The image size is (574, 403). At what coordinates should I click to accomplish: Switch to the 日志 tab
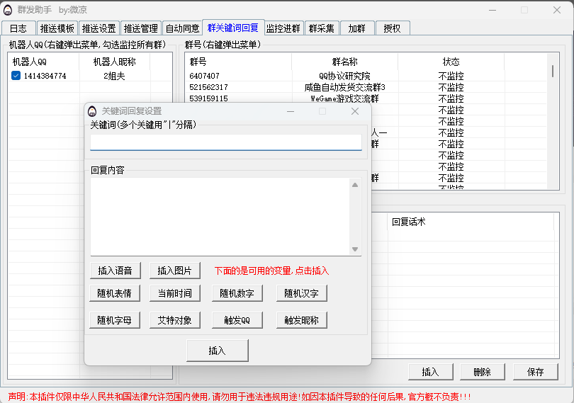18,28
